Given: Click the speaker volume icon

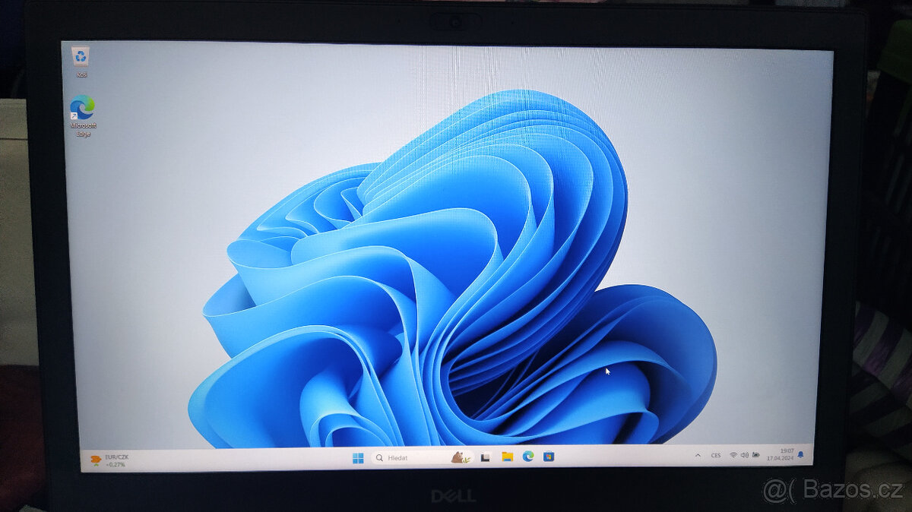Looking at the screenshot, I should coord(744,455).
